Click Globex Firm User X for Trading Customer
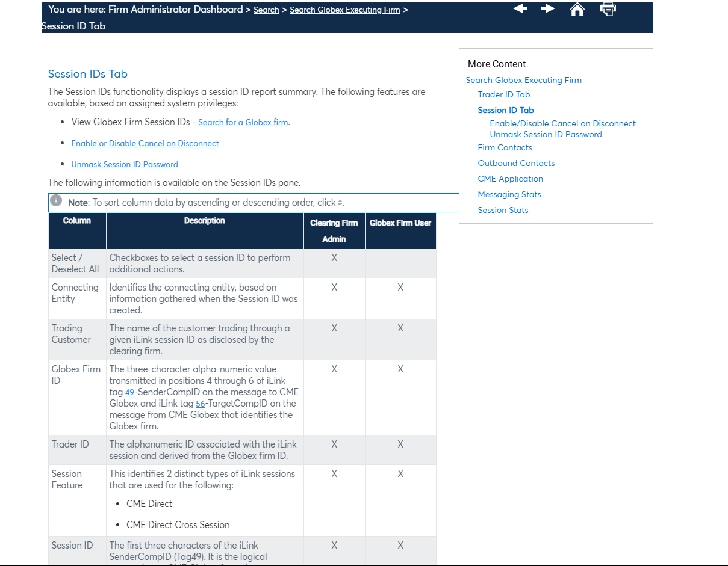The image size is (728, 566). [x=400, y=328]
